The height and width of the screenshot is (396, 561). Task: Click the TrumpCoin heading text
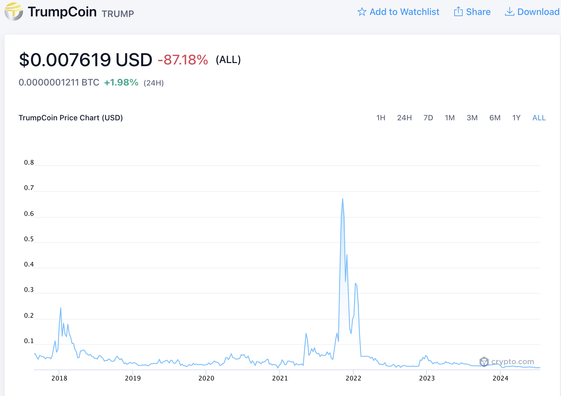[62, 12]
